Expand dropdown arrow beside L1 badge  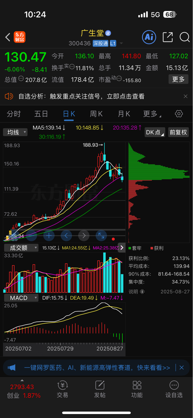[x=121, y=43]
